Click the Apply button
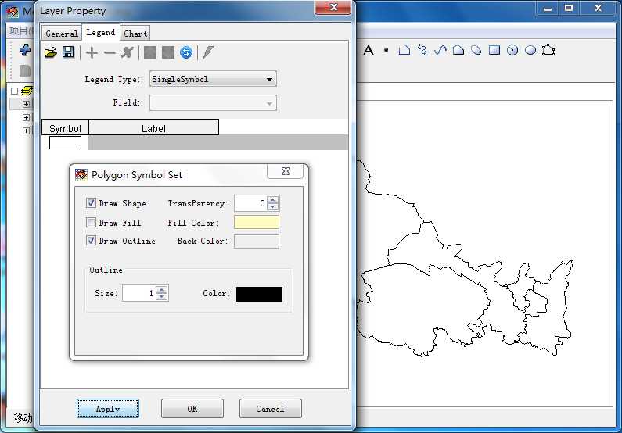The width and height of the screenshot is (622, 433). pyautogui.click(x=108, y=409)
